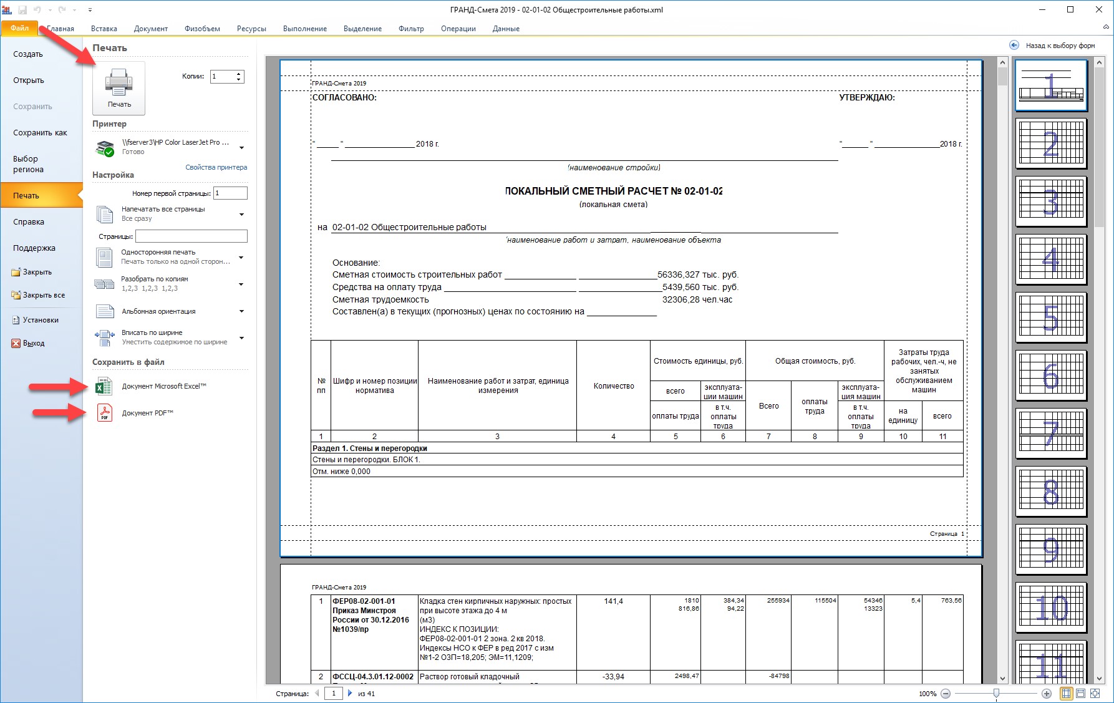Viewport: 1114px width, 703px height.
Task: Expand Альбомная ориентация dropdown
Action: pos(241,311)
